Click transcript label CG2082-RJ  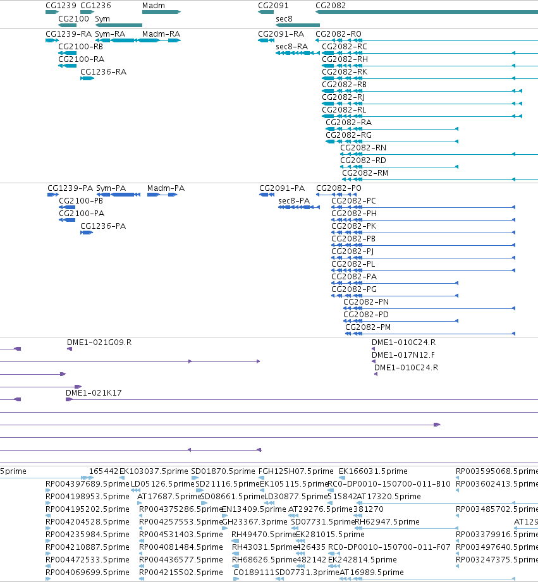[x=343, y=97]
